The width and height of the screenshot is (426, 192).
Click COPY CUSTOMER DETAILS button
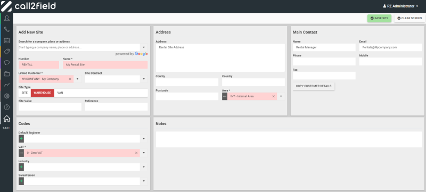pyautogui.click(x=314, y=86)
